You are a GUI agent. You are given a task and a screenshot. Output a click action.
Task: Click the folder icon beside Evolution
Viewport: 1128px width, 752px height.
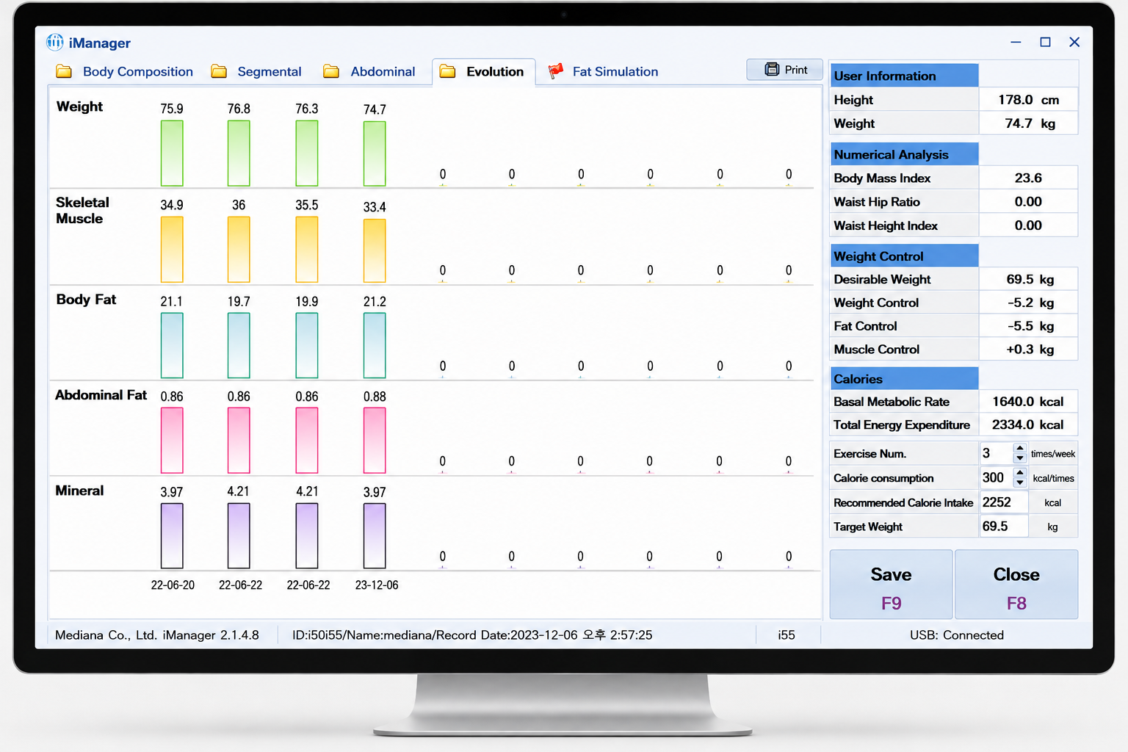(x=447, y=71)
